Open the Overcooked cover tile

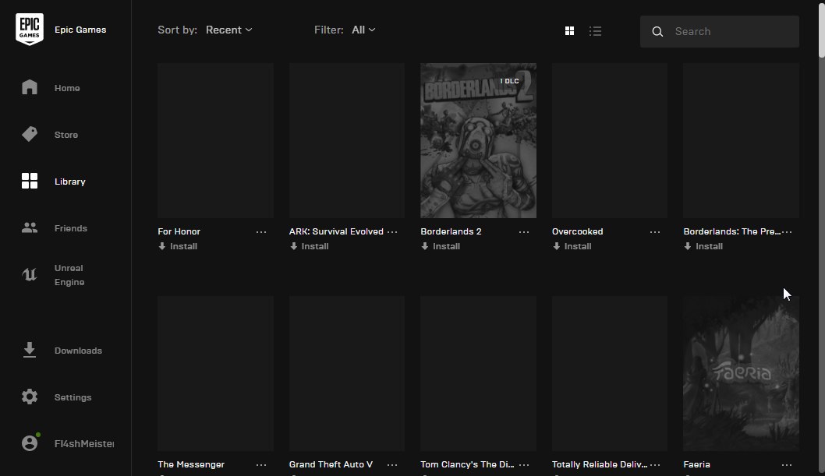(x=609, y=140)
